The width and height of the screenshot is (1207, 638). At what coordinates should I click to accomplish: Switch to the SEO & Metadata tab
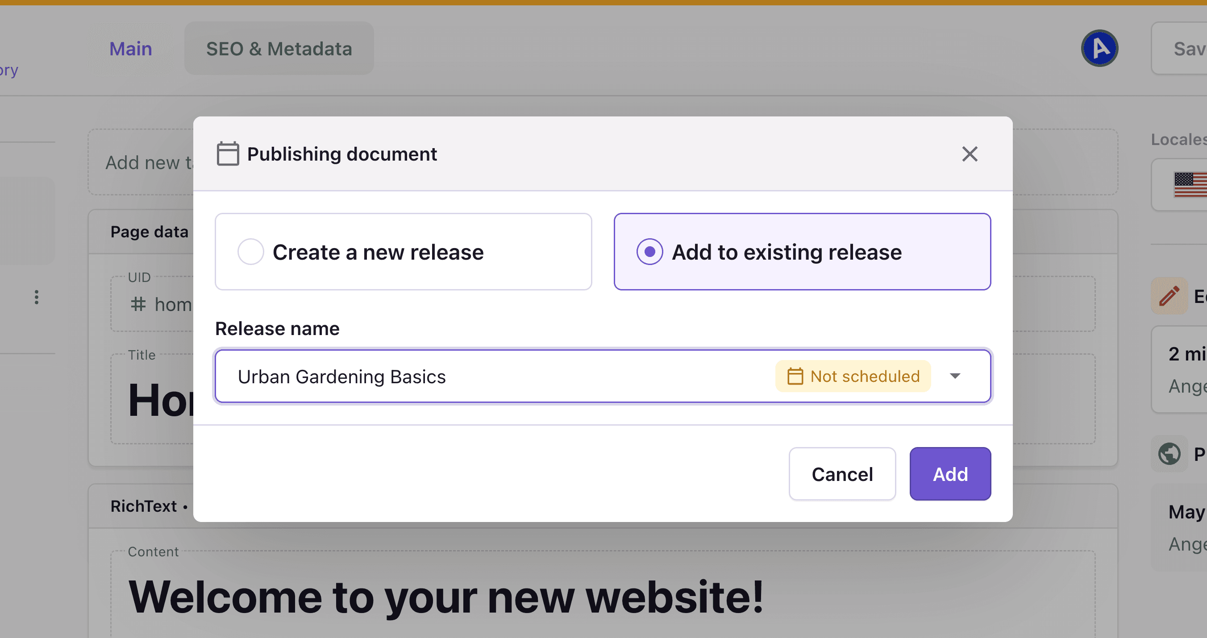[279, 48]
